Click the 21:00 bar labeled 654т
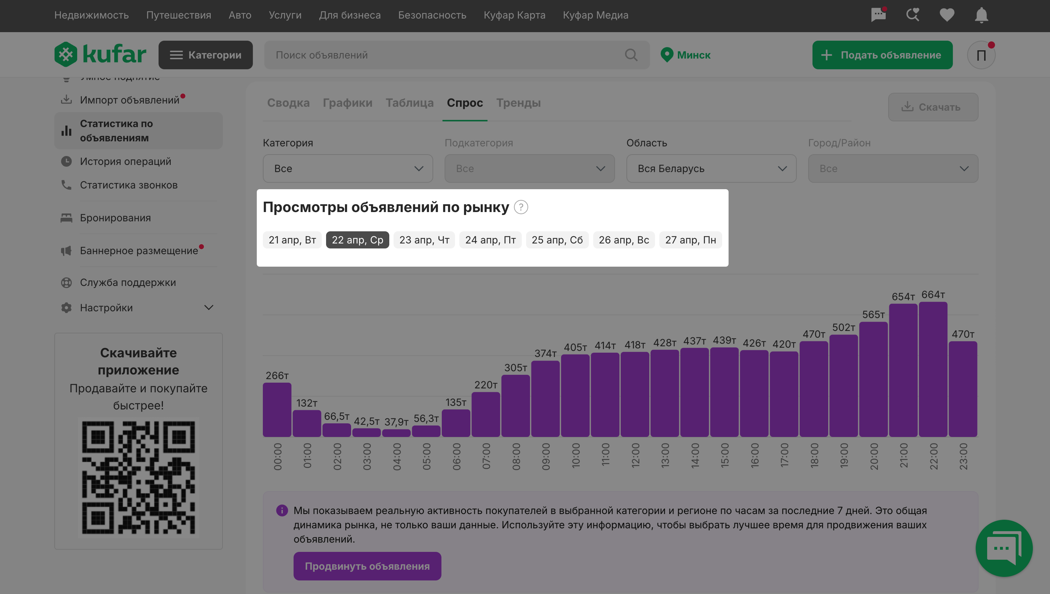Screen dimensions: 1050x594 pyautogui.click(x=903, y=370)
